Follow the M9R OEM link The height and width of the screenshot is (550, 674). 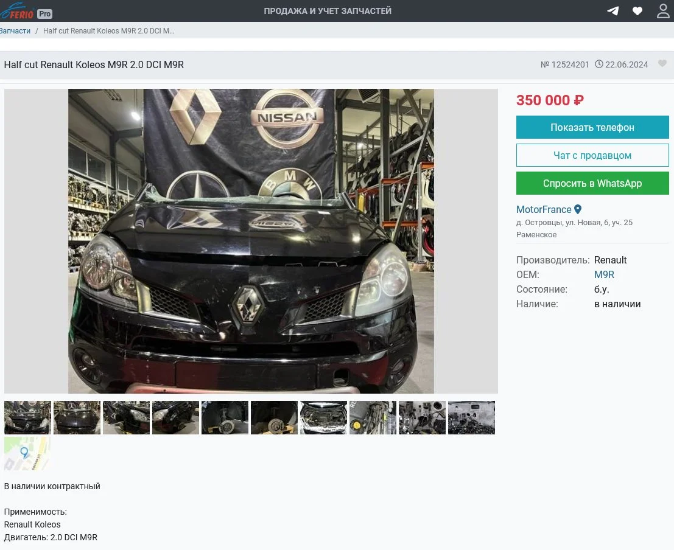point(604,274)
